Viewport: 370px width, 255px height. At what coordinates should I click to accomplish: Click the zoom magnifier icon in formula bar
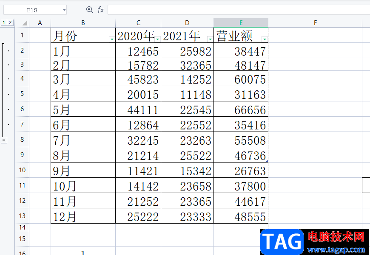pyautogui.click(x=89, y=10)
